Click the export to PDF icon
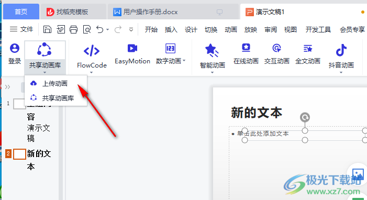 coord(61,29)
